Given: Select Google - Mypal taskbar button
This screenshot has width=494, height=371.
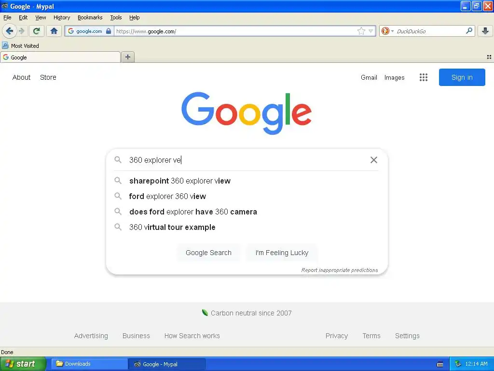Looking at the screenshot, I should click(x=166, y=364).
